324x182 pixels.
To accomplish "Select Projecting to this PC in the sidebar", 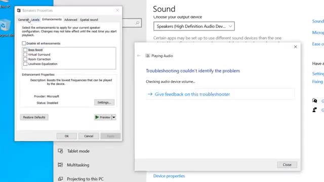I will pyautogui.click(x=85, y=179).
